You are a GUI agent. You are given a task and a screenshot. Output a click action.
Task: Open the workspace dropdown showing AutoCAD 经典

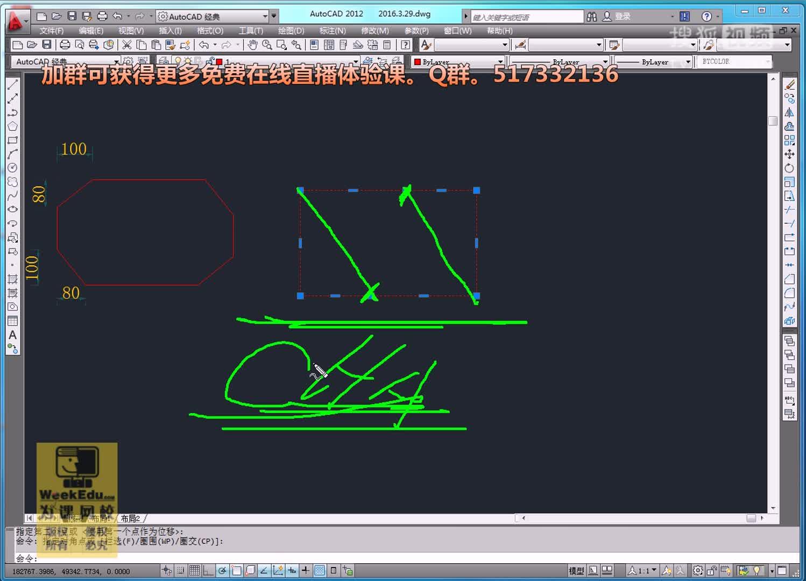point(264,16)
